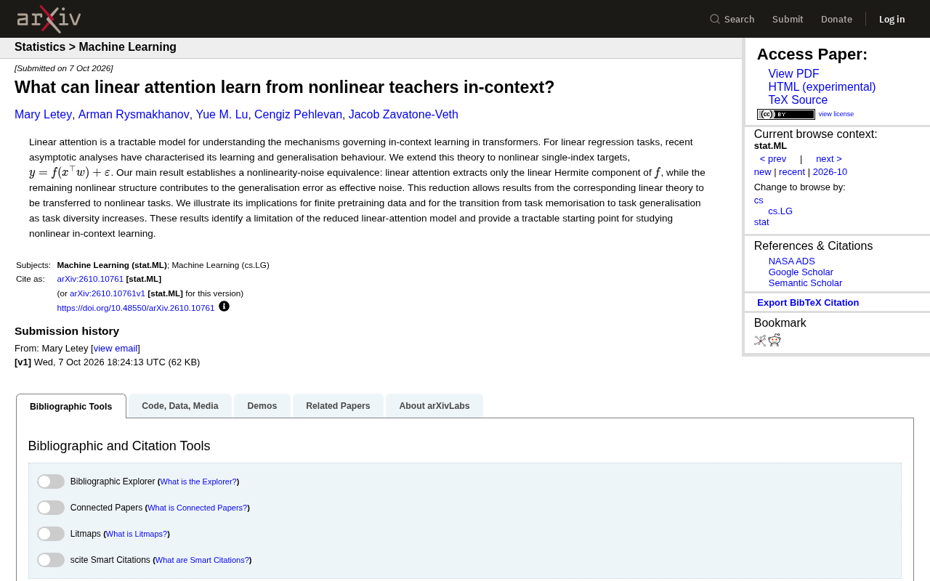This screenshot has height=581, width=930.
Task: Open author Cengiz Pehlevan's page
Action: coord(298,115)
